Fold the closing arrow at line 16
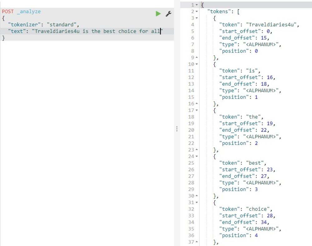 197,104
